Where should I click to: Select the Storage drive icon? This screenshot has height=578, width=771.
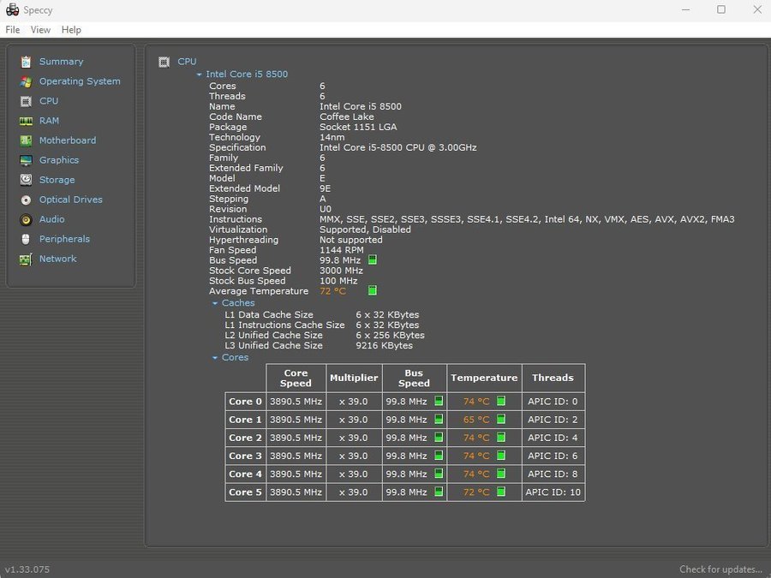pyautogui.click(x=26, y=180)
